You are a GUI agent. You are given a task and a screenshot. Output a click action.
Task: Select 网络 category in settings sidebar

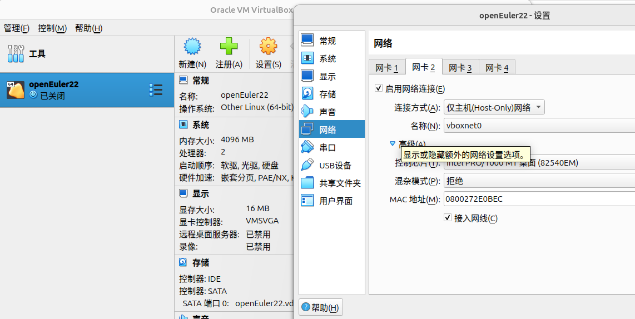[331, 129]
